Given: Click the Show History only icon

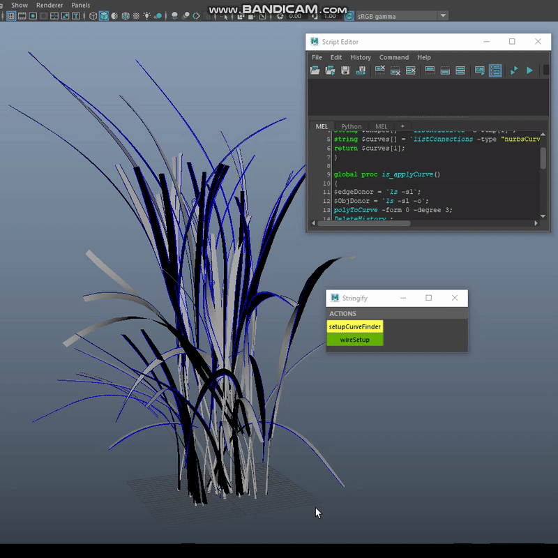Looking at the screenshot, I should tap(430, 70).
